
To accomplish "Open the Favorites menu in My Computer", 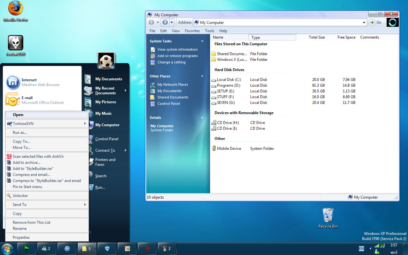I will click(192, 31).
